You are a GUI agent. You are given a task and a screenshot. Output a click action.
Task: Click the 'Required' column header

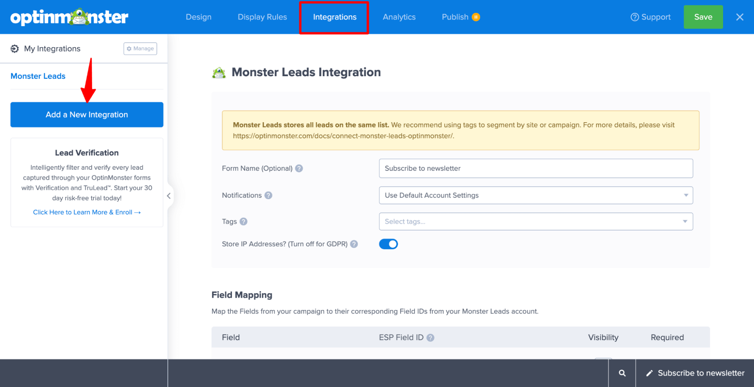(x=667, y=337)
